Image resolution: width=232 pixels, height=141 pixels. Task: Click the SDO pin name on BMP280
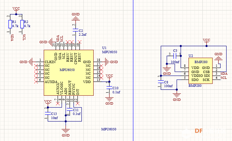[x=195, y=80]
